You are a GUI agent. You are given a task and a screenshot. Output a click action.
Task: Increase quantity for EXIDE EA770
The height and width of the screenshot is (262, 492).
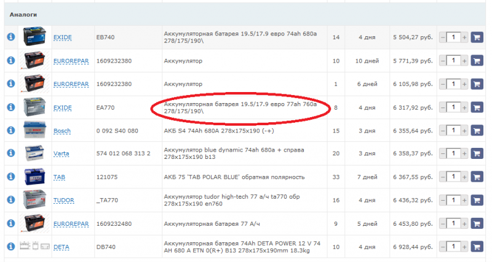(464, 107)
